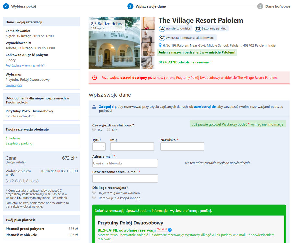Viewport: 292px width, 243px height.
Task: Open 'Podróżujesz w innym terminie?' link
Action: pyautogui.click(x=25, y=66)
